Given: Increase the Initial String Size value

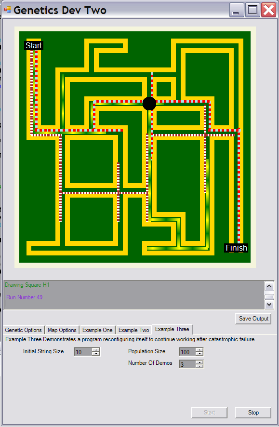Looking at the screenshot, I should click(x=96, y=350).
